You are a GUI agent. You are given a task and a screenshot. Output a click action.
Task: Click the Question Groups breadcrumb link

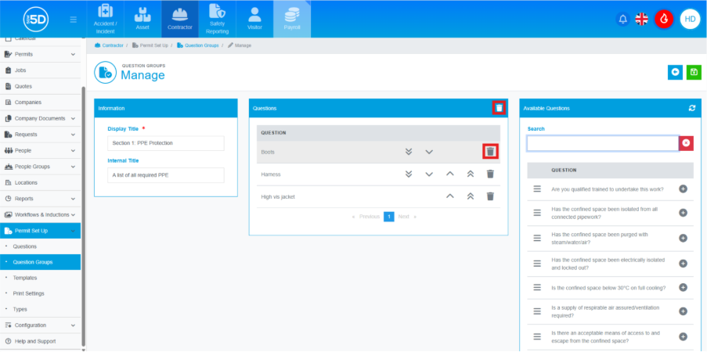tap(200, 45)
